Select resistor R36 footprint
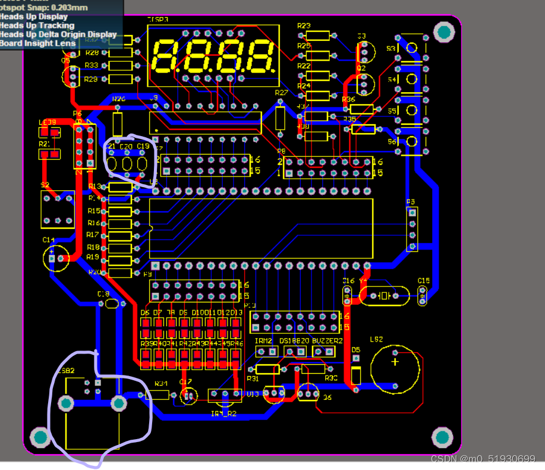 point(362,109)
